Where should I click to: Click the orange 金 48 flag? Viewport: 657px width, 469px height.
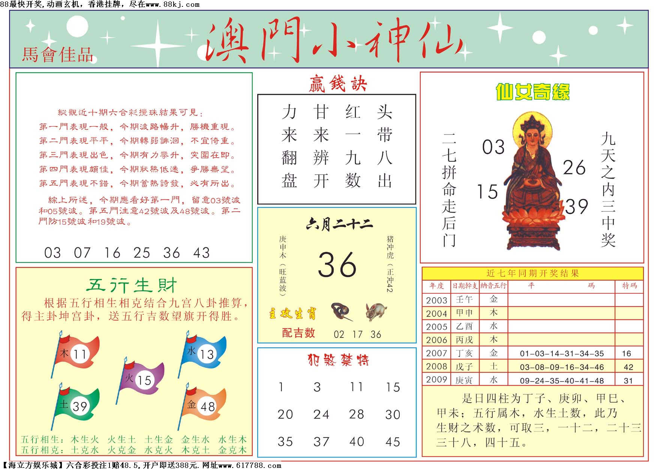click(202, 406)
